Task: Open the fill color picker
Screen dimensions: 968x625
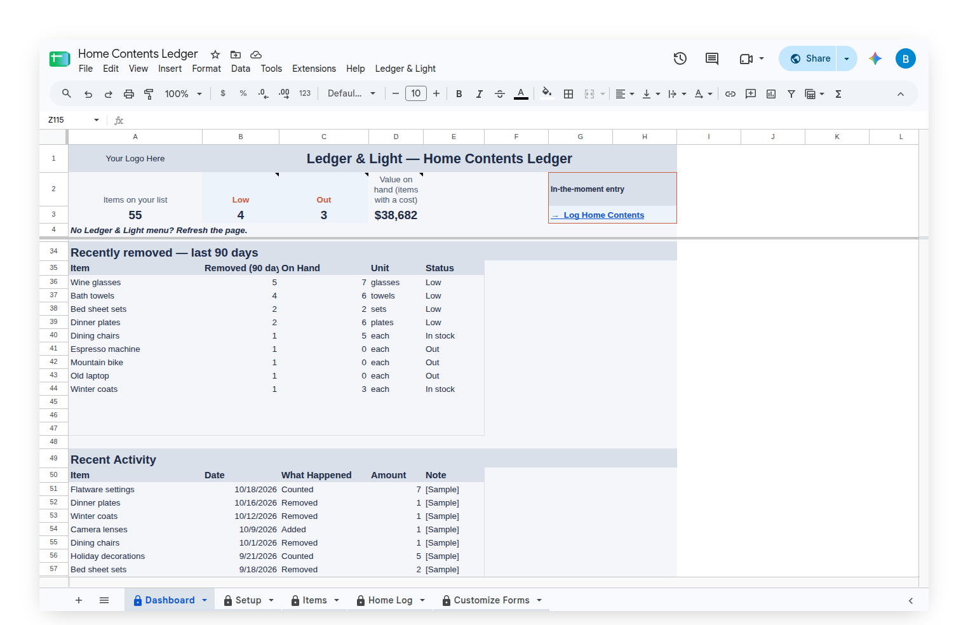Action: pos(546,94)
